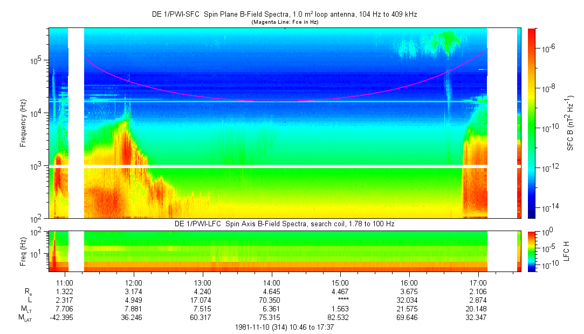Click the SFC B nT² Hz⁻¹ colorbar label
584x334 pixels.
click(x=571, y=123)
